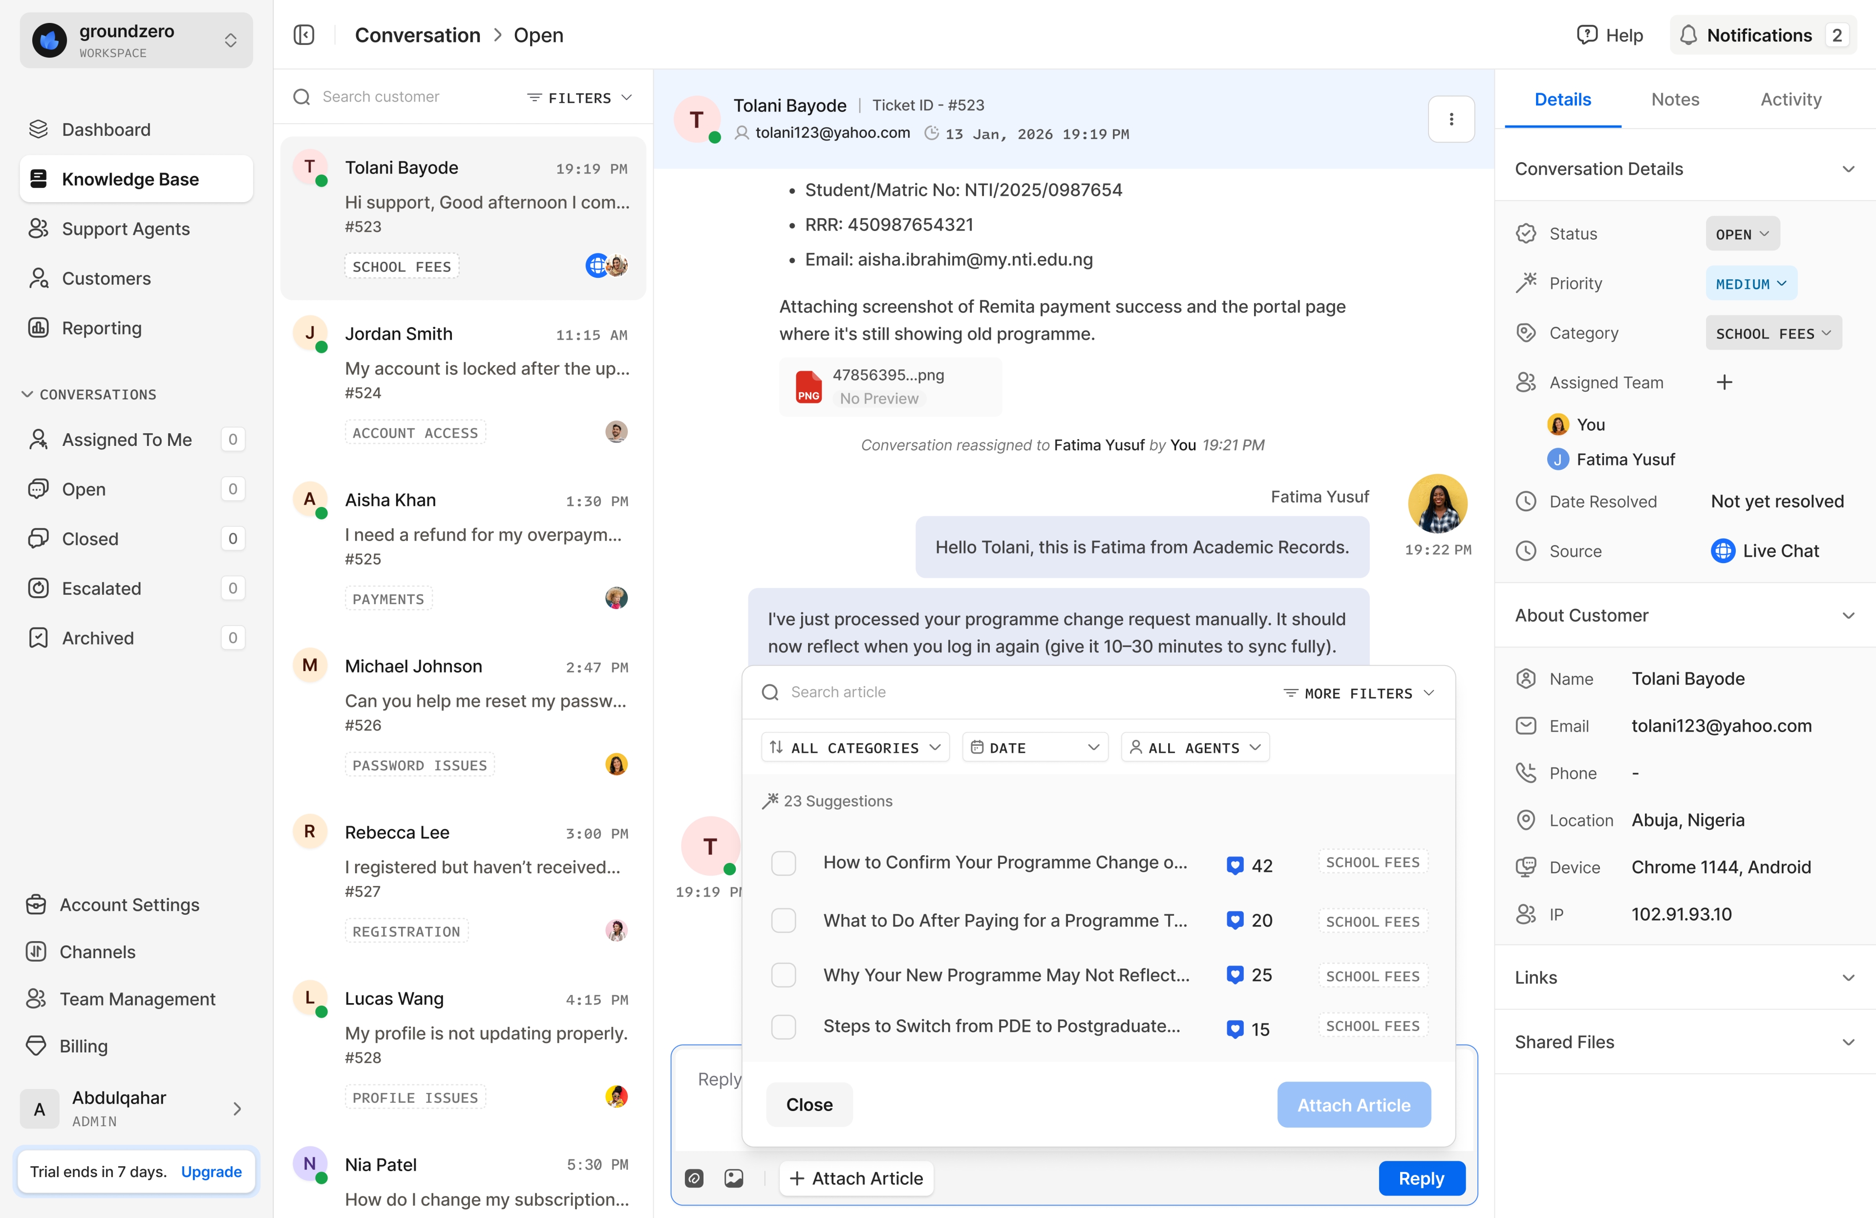
Task: Open the Help chat icon
Action: pyautogui.click(x=1586, y=35)
